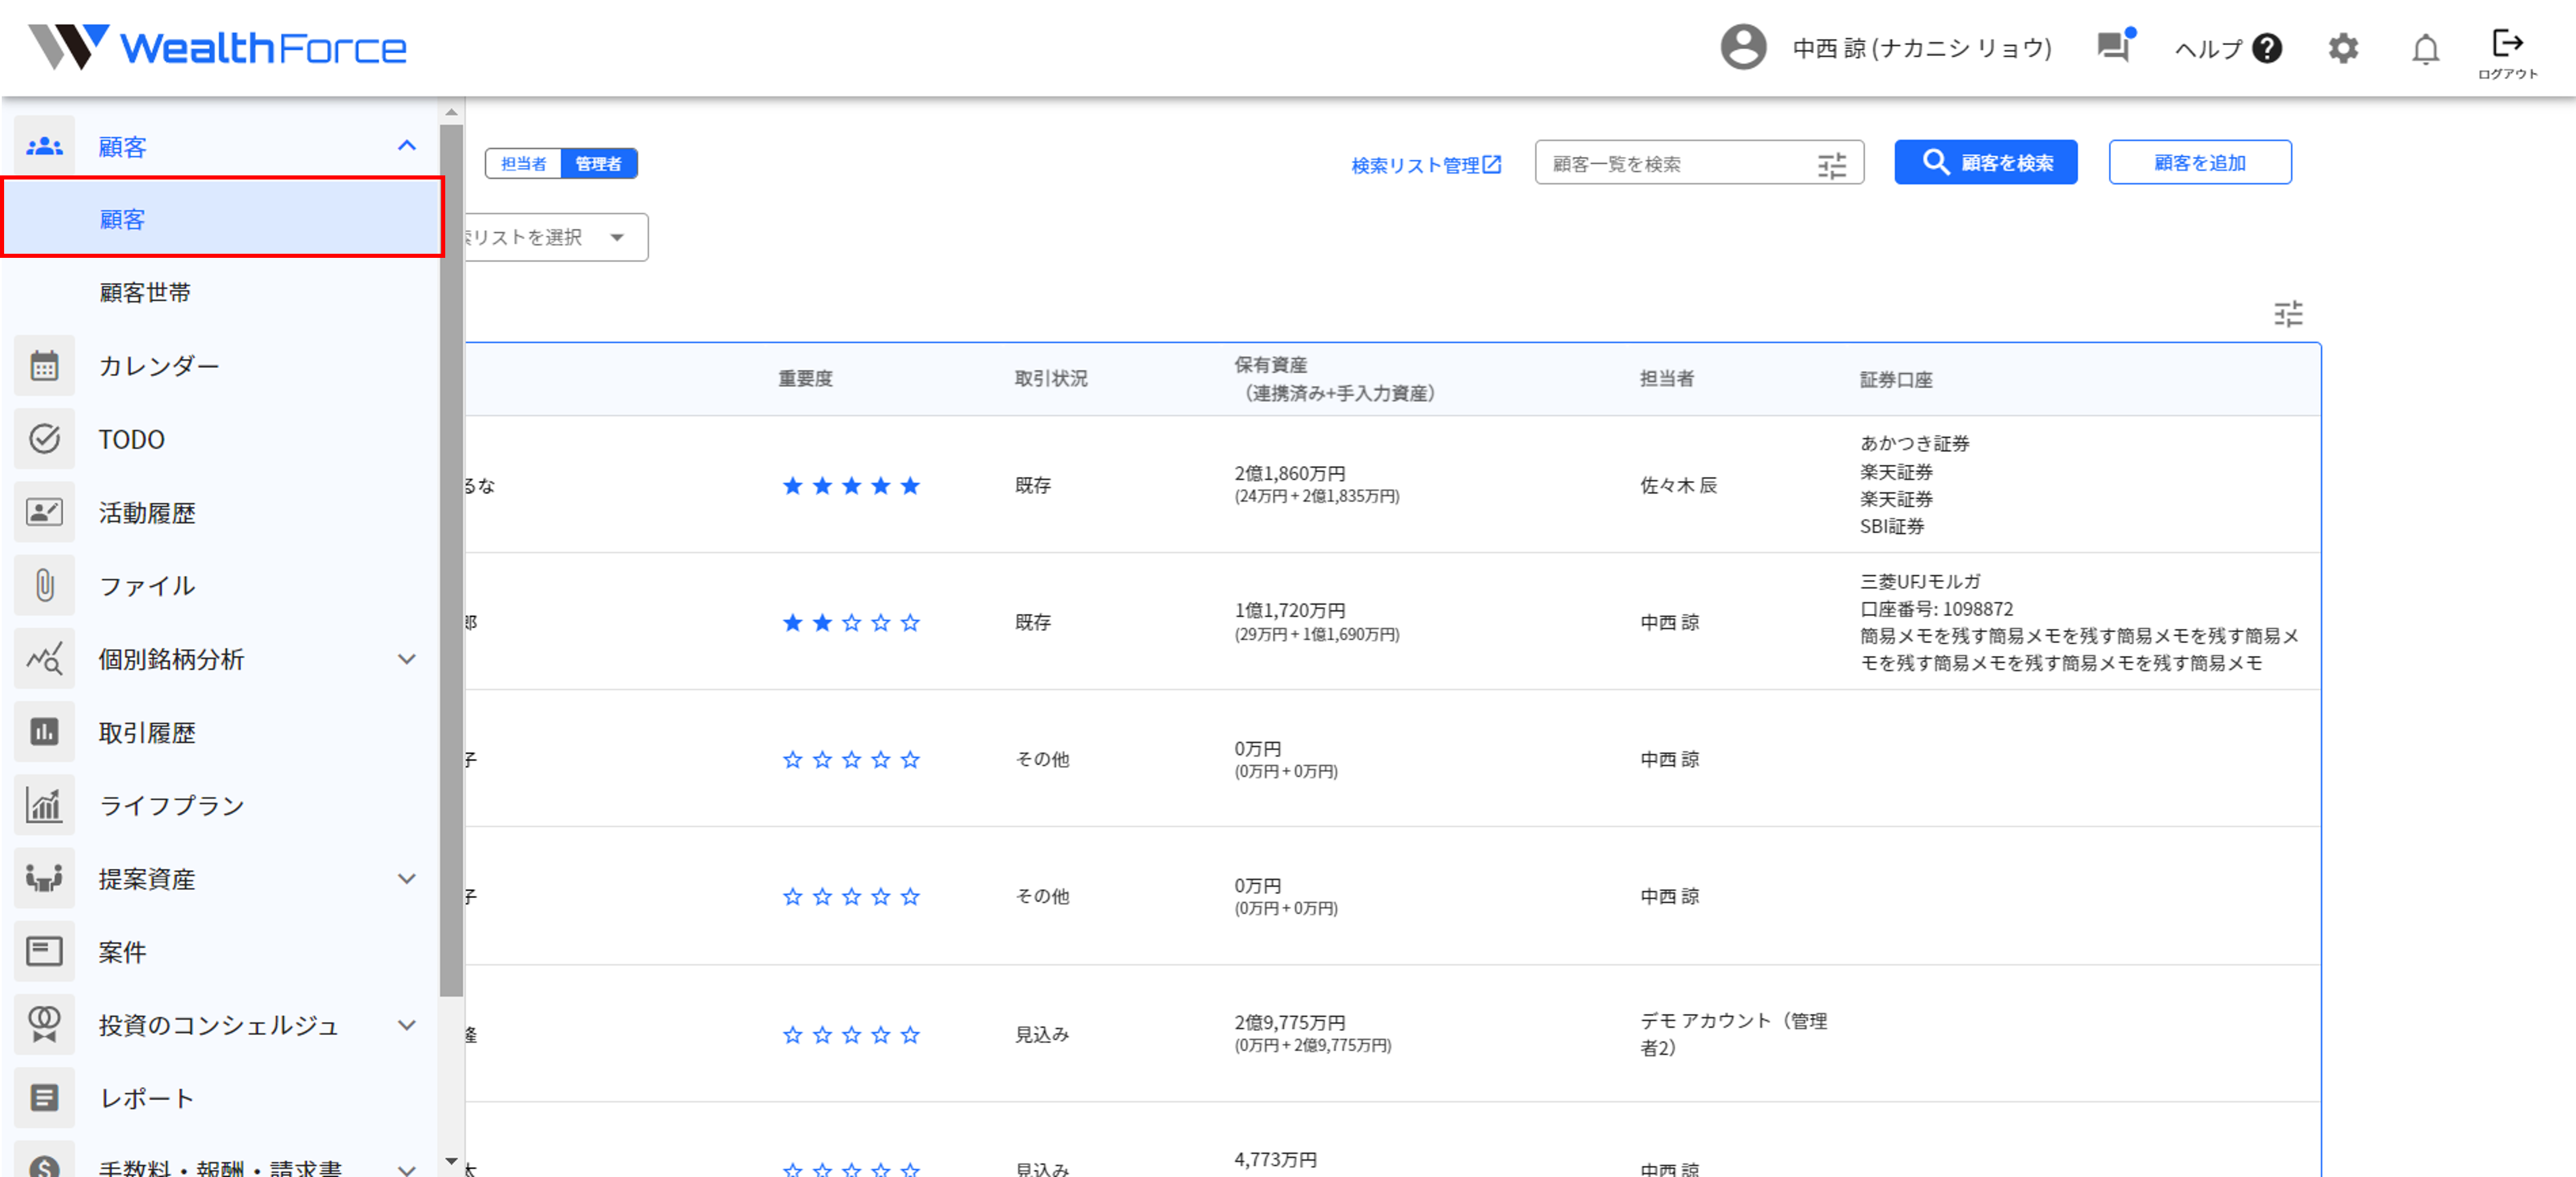Click the external link icon beside 検索リスト管理
This screenshot has height=1177, width=2576.
coord(1492,164)
